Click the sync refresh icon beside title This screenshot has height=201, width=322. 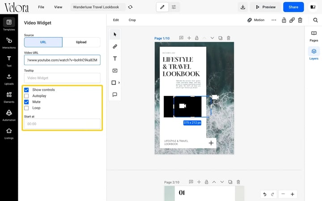pyautogui.click(x=130, y=7)
